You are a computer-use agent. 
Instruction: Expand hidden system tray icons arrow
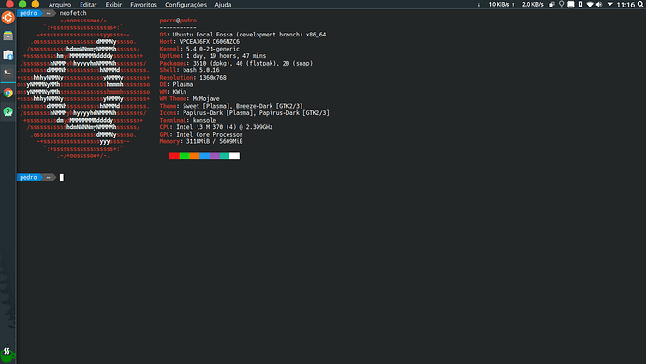tap(609, 4)
